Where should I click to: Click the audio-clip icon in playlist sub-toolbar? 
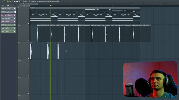23,4
